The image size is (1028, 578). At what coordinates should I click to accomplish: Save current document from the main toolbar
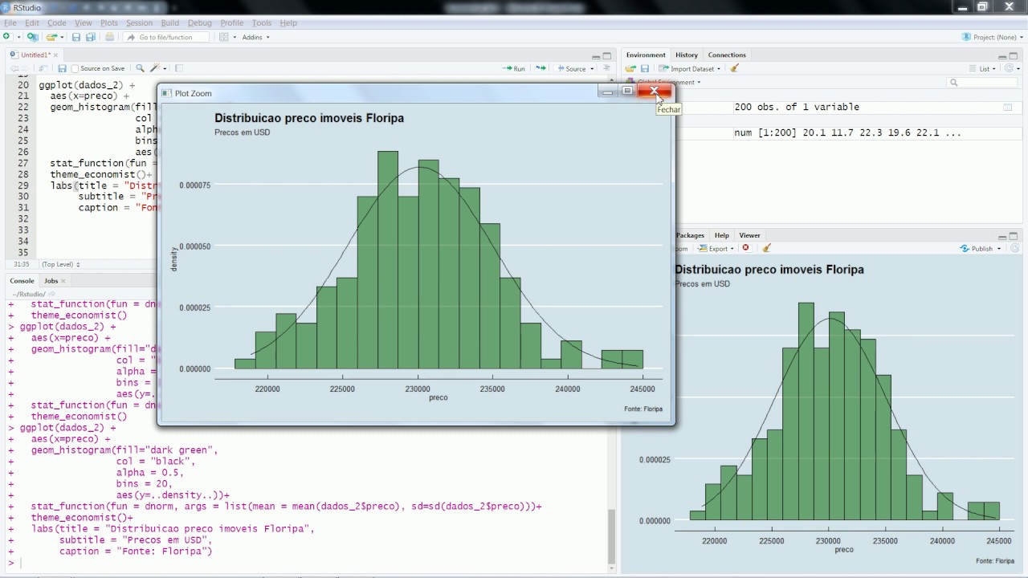(x=76, y=37)
